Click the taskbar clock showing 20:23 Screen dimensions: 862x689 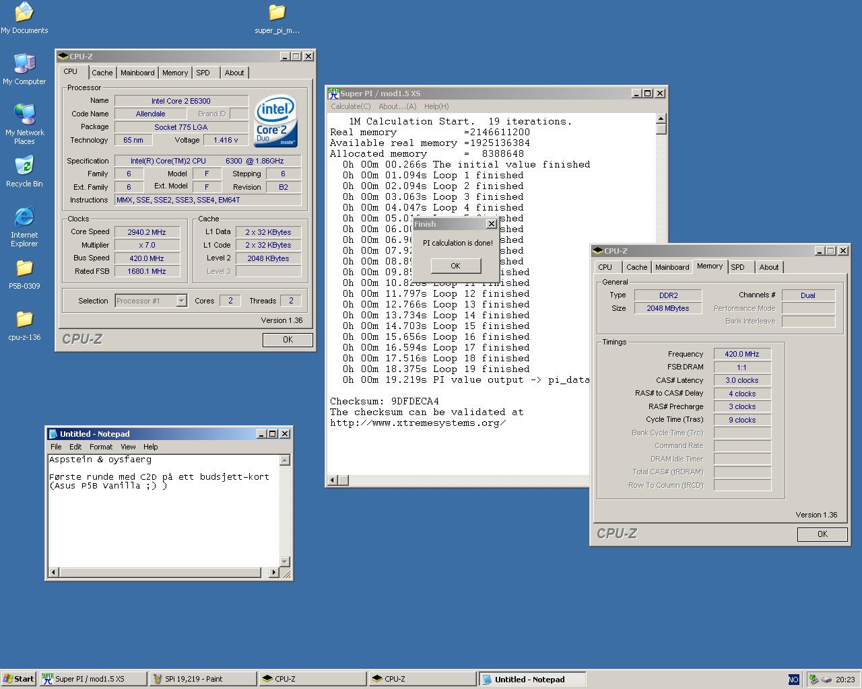[845, 680]
